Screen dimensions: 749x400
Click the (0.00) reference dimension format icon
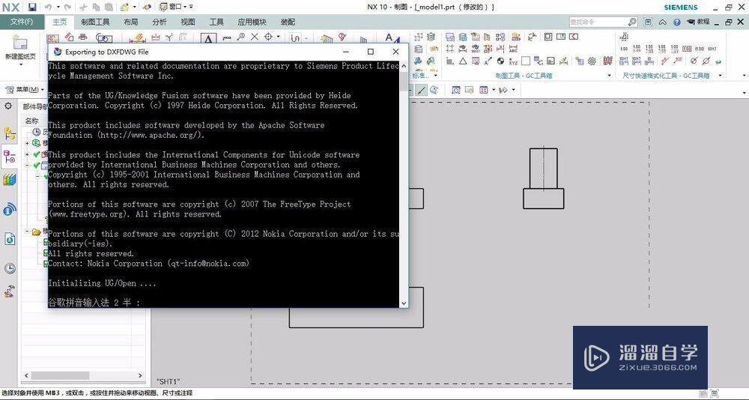(700, 48)
